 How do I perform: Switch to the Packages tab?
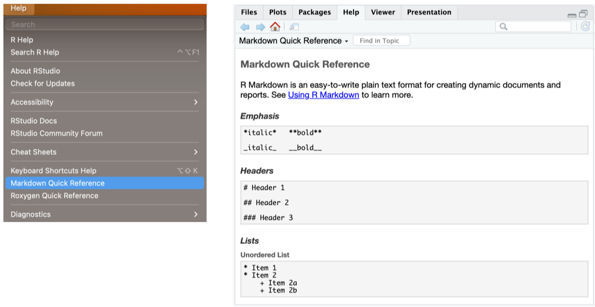(315, 12)
